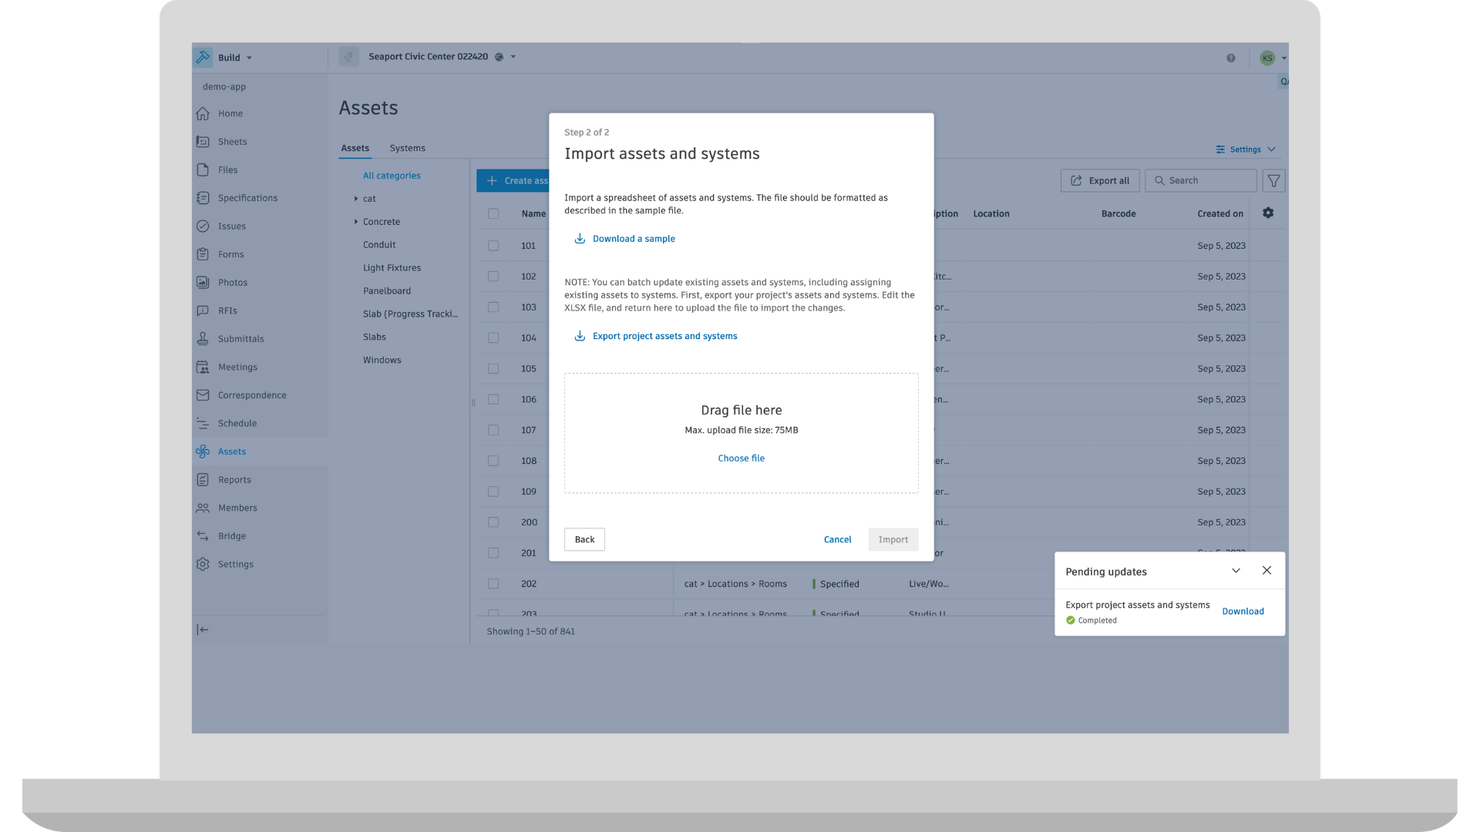Open the filter funnel icon
The image size is (1480, 832).
1273,181
